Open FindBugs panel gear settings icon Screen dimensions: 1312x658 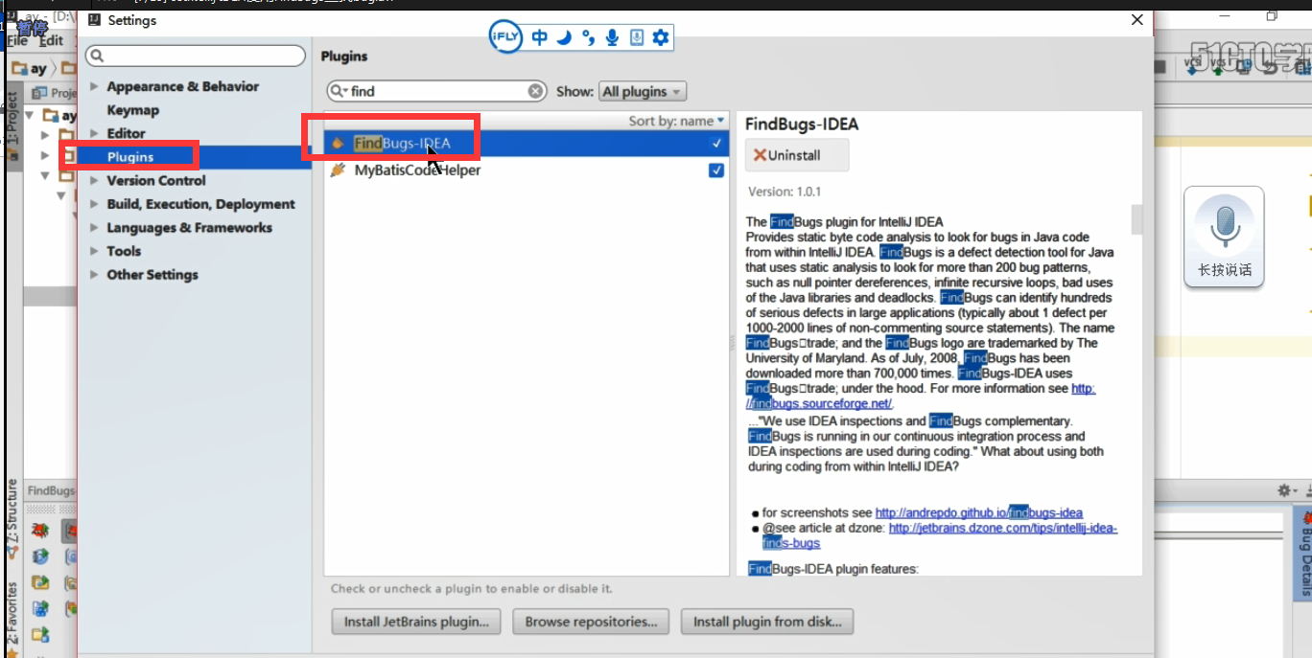(1285, 490)
